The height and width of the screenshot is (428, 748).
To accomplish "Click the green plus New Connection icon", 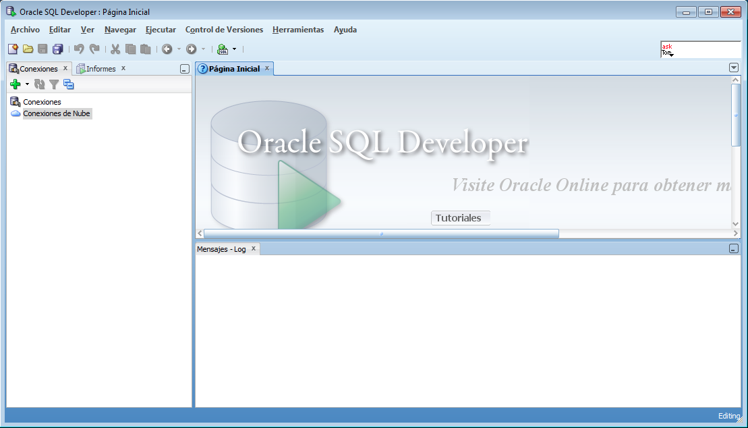I will [16, 84].
